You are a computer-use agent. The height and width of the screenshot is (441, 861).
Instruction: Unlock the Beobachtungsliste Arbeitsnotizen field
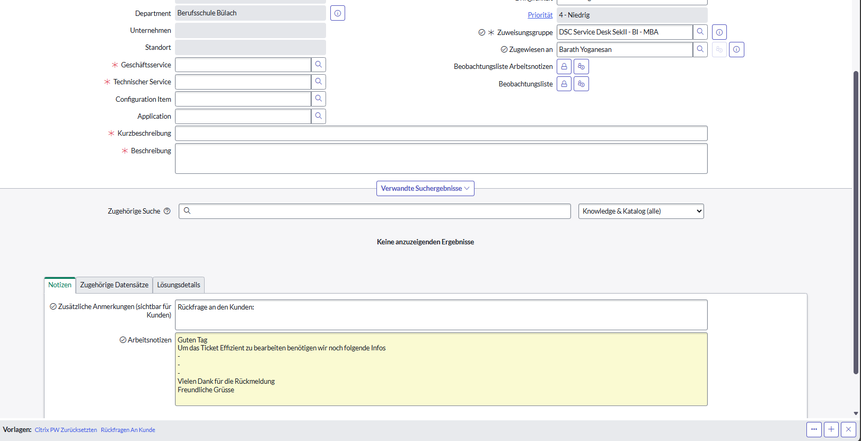tap(564, 67)
